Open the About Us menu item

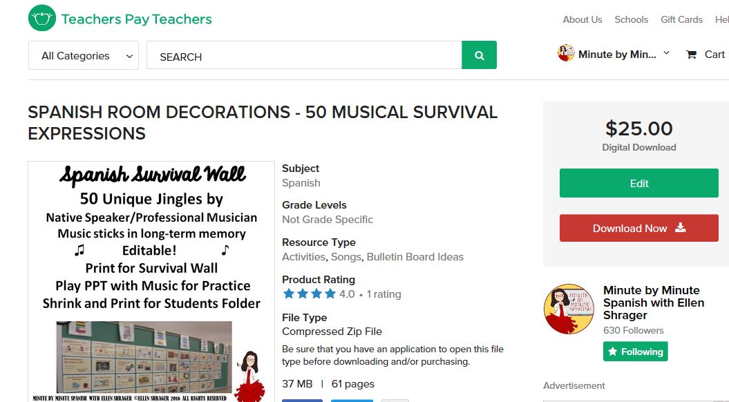click(582, 19)
